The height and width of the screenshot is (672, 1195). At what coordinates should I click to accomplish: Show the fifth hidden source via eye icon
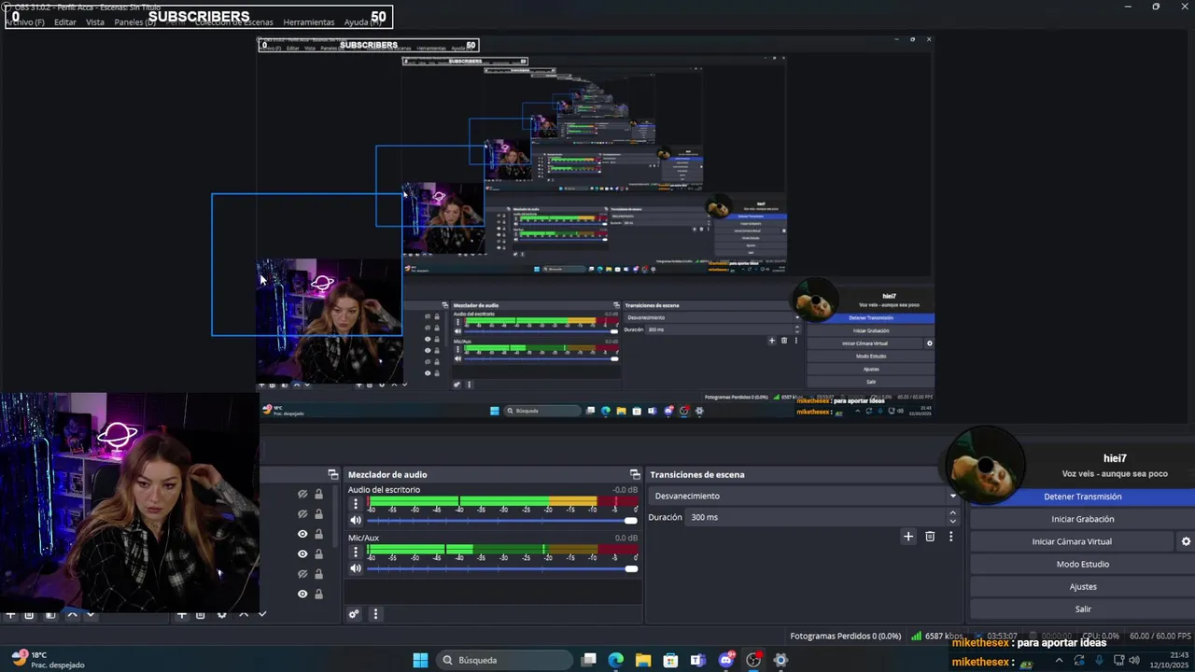[x=302, y=574]
